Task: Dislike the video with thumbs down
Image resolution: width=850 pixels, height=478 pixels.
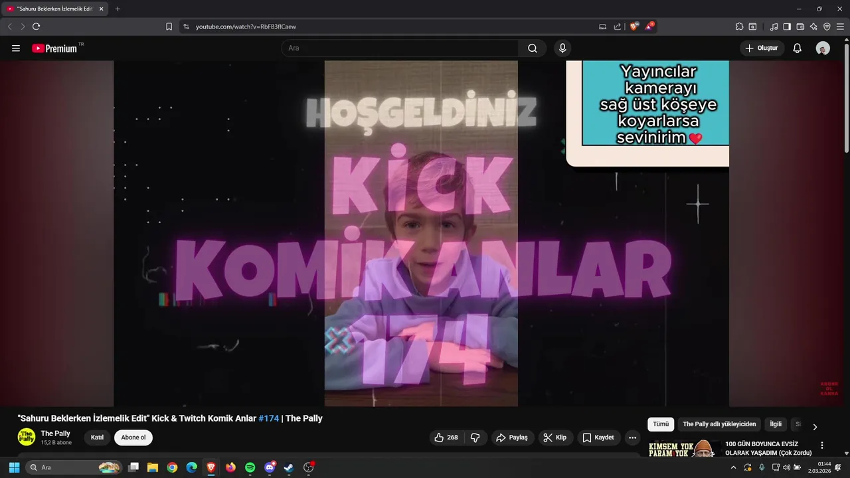Action: pos(475,438)
